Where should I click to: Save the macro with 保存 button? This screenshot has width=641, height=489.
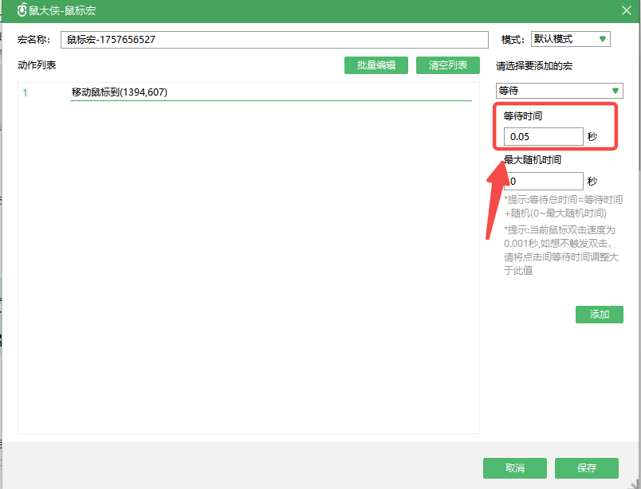tap(587, 467)
